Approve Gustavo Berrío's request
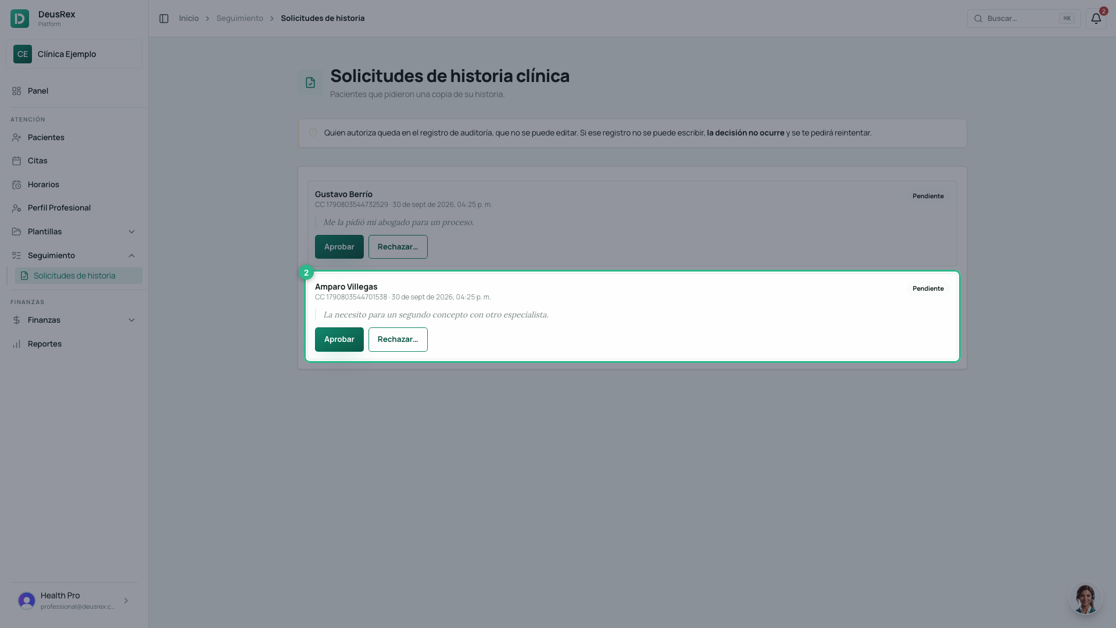This screenshot has width=1116, height=628. point(339,247)
